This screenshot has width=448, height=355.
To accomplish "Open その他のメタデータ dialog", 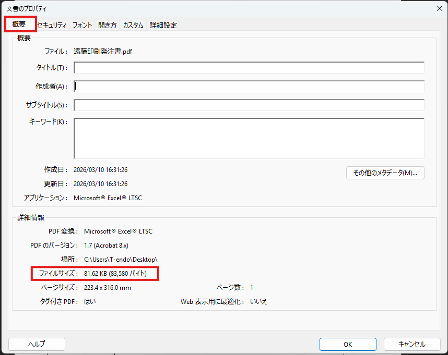I will (385, 173).
